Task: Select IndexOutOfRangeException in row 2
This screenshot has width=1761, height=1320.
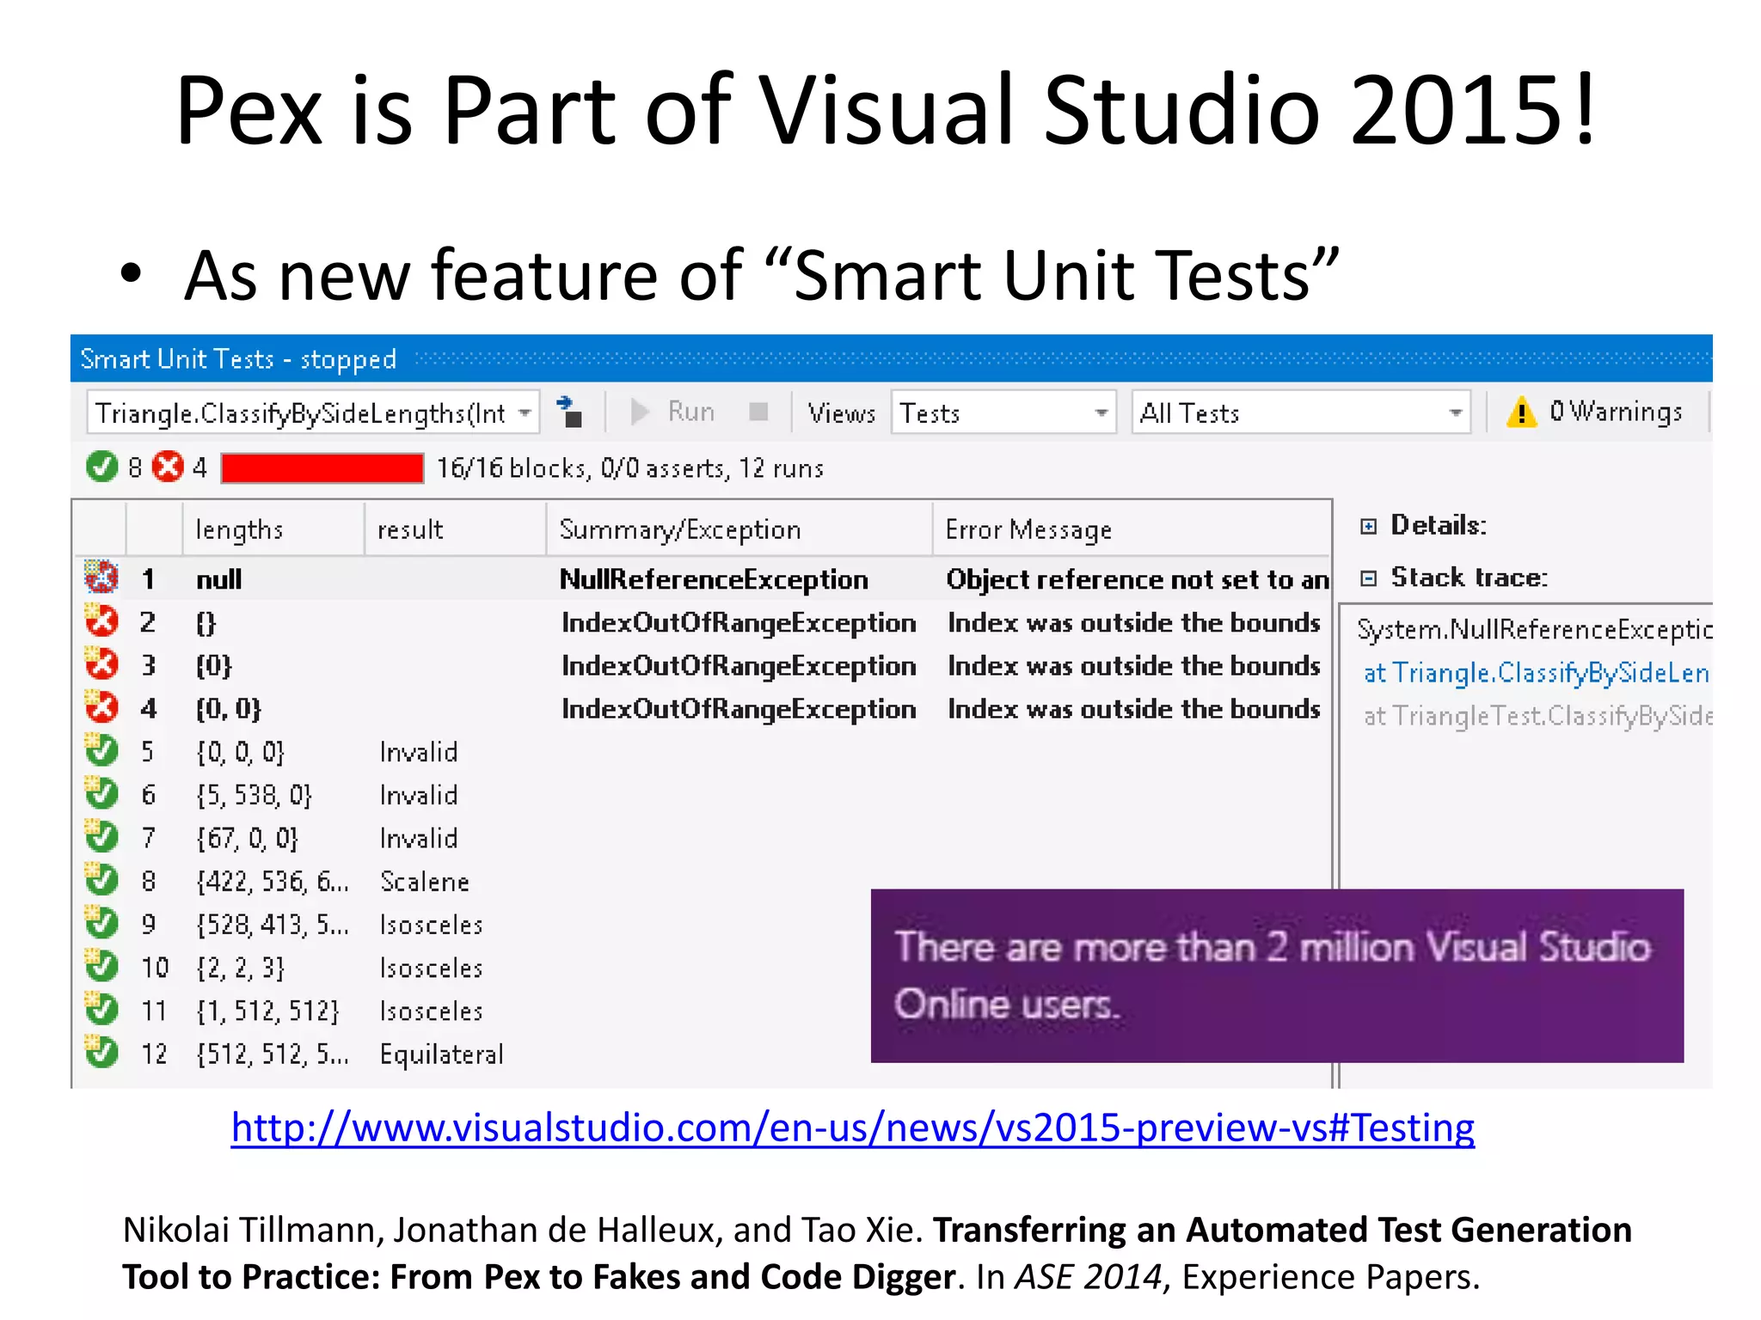Action: [x=739, y=622]
